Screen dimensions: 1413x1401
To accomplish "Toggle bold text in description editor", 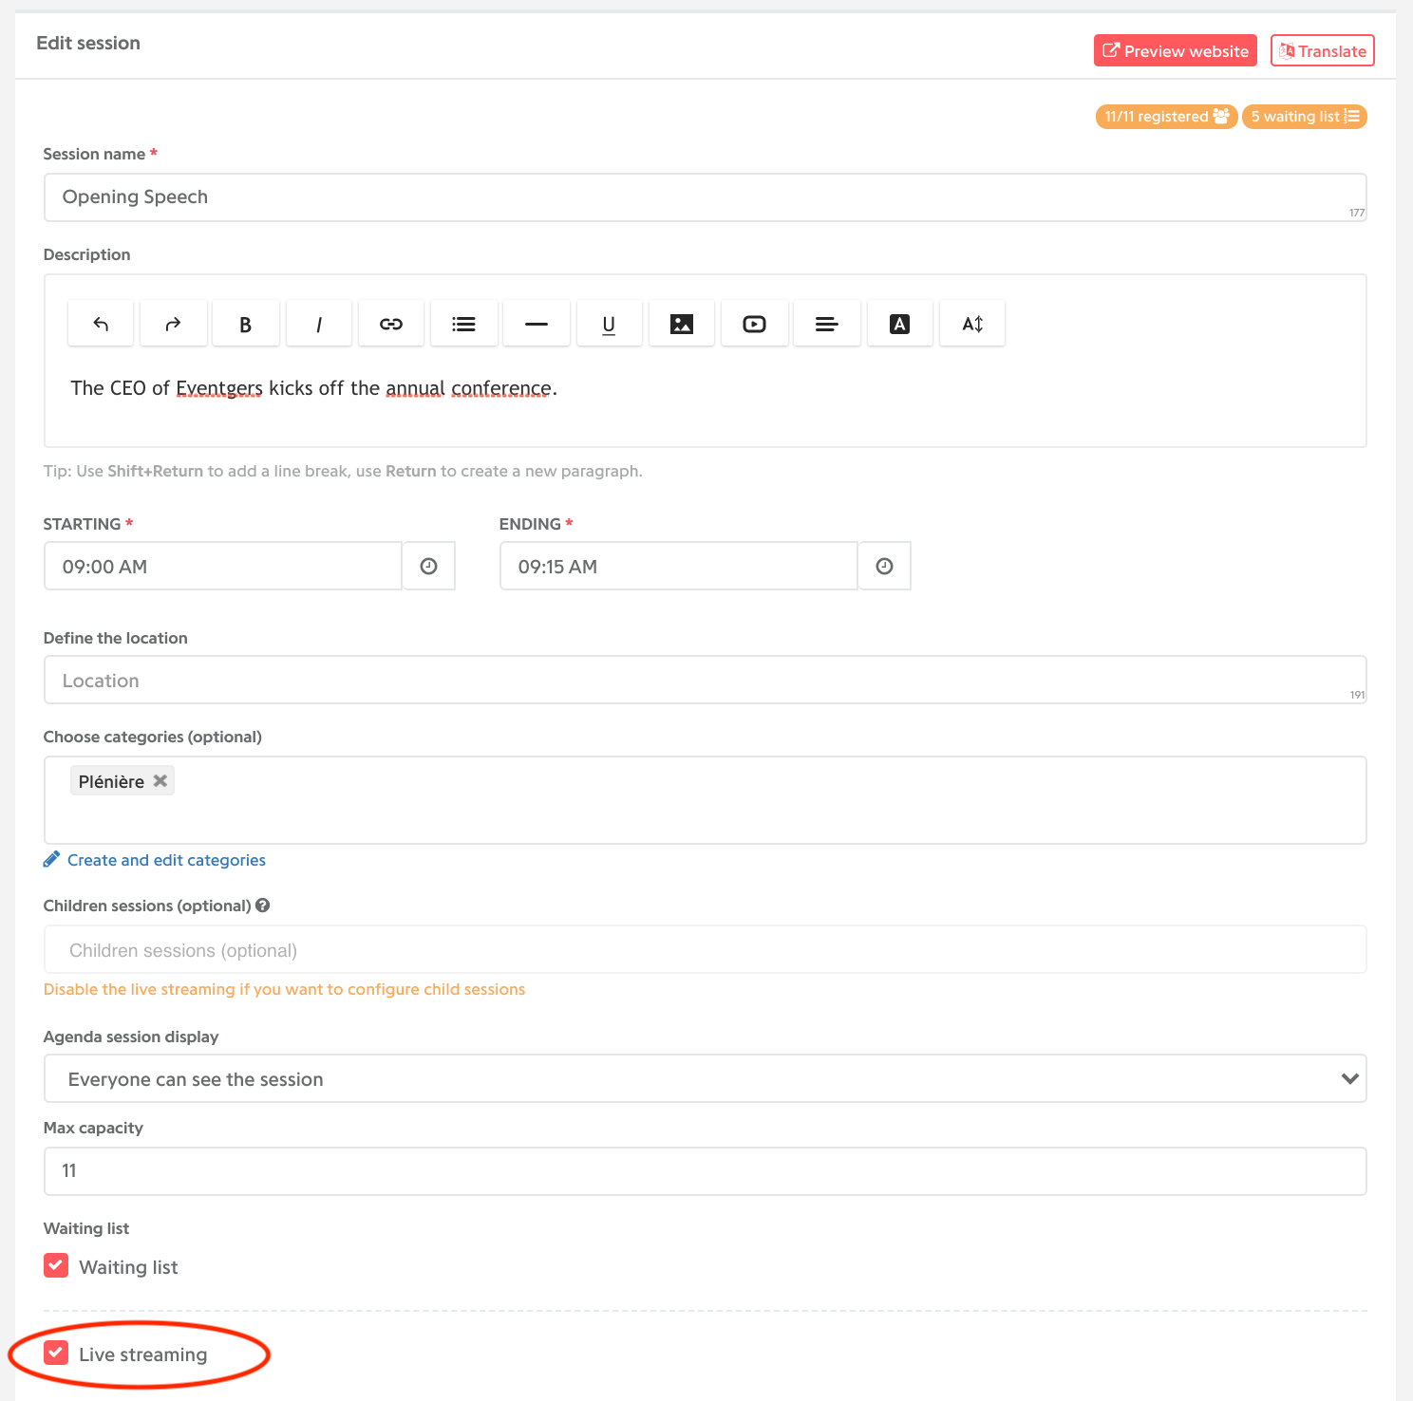I will tap(246, 324).
